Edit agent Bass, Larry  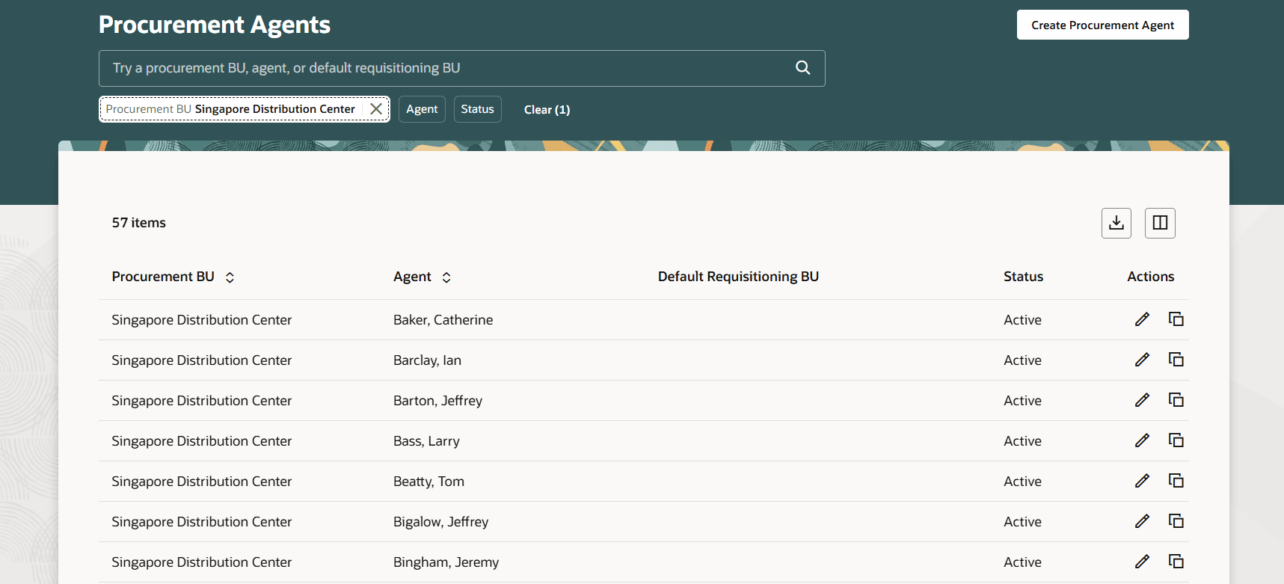click(1142, 440)
